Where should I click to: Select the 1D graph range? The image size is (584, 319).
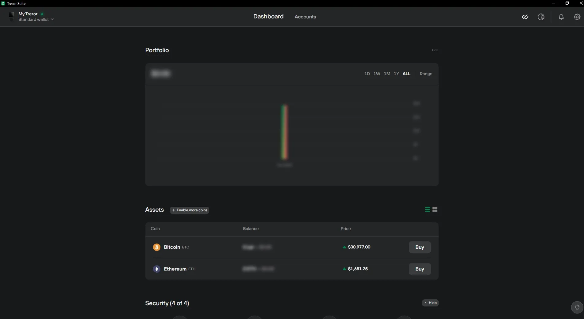click(x=367, y=74)
